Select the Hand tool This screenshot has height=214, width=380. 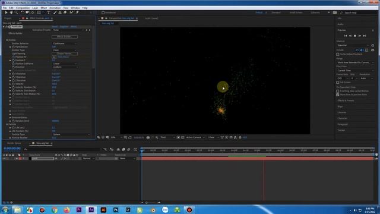(x=11, y=12)
